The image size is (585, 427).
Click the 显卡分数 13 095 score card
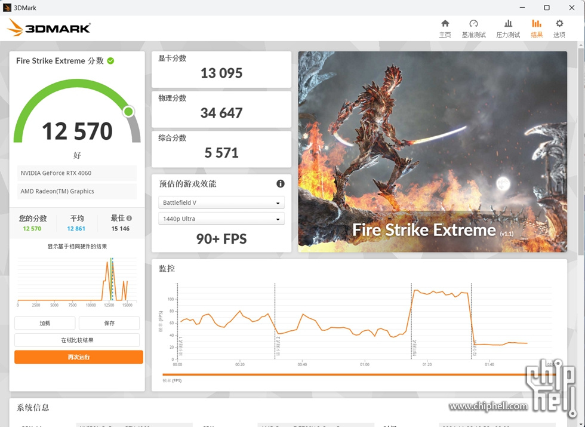tap(221, 69)
